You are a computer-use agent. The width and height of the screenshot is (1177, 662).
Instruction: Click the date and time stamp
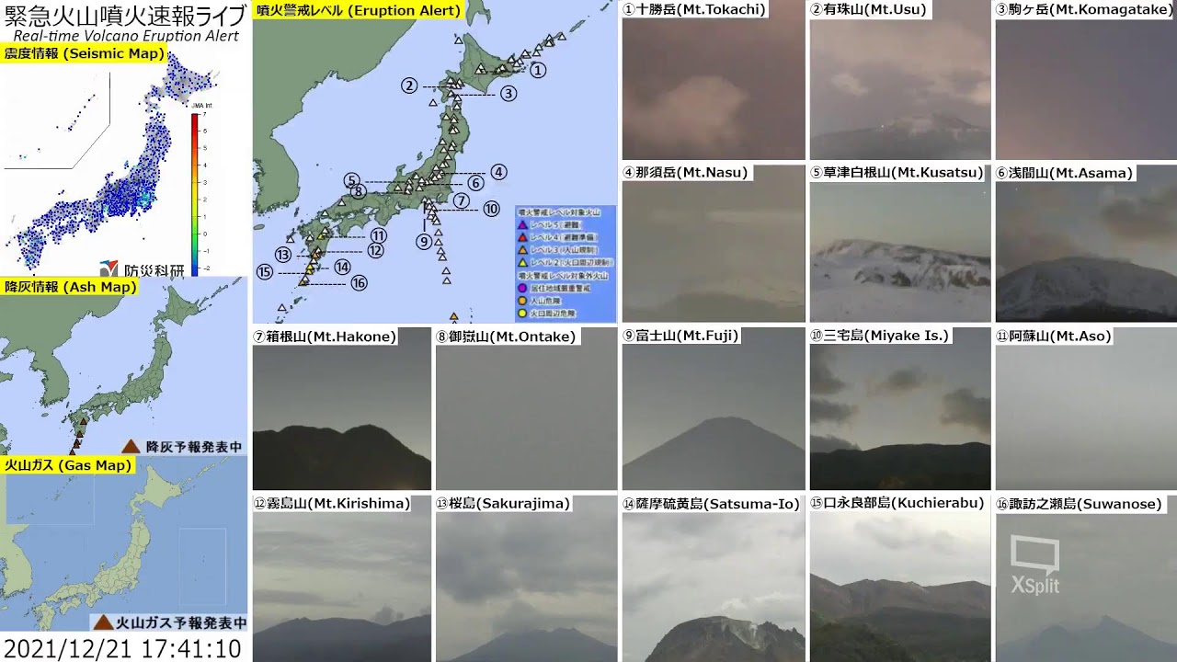coord(123,648)
